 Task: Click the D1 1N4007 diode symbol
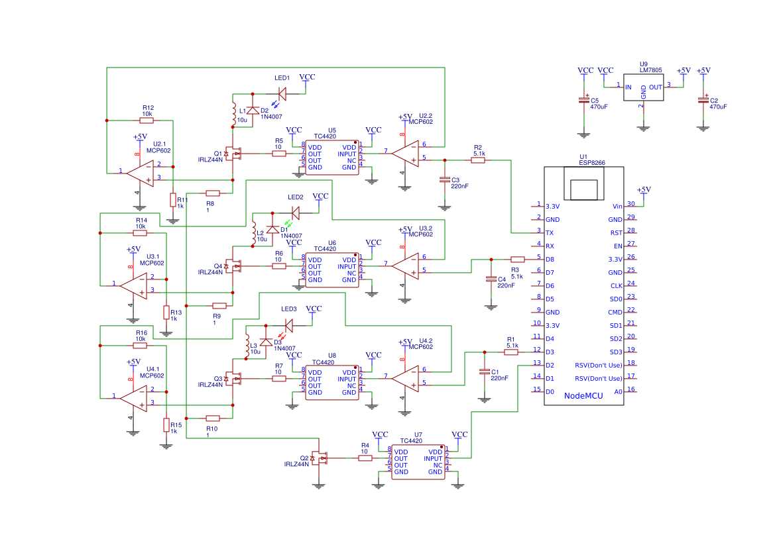coord(272,229)
